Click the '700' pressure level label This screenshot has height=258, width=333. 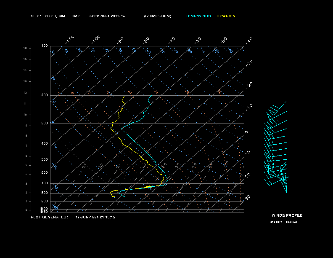click(45, 183)
